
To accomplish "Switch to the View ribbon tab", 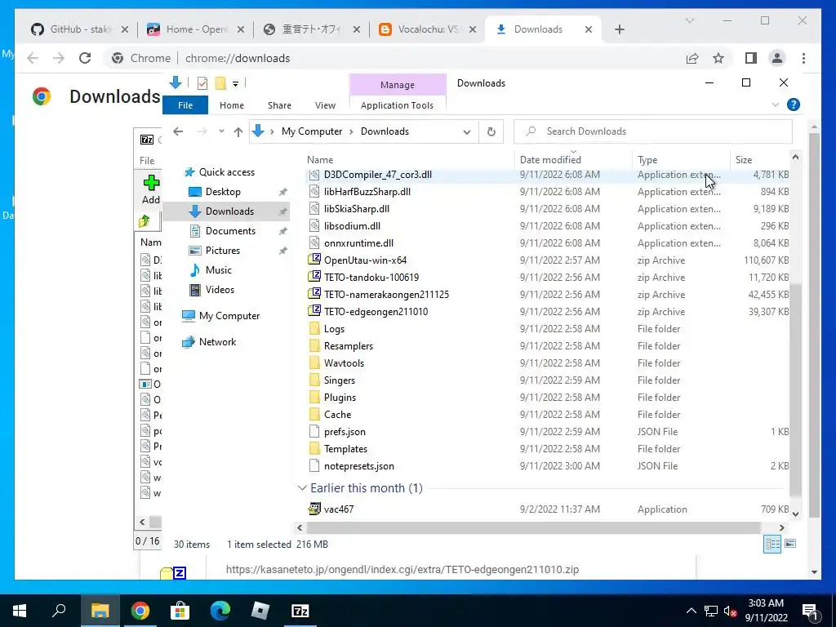I will (325, 105).
